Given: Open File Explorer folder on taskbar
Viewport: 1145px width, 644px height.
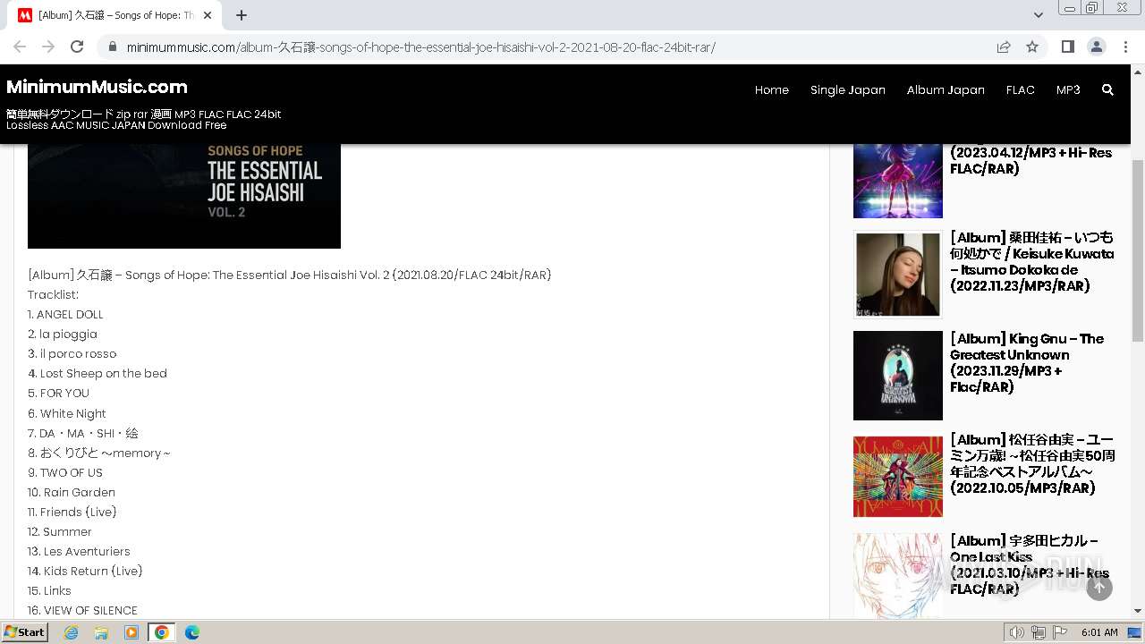Looking at the screenshot, I should tap(101, 632).
